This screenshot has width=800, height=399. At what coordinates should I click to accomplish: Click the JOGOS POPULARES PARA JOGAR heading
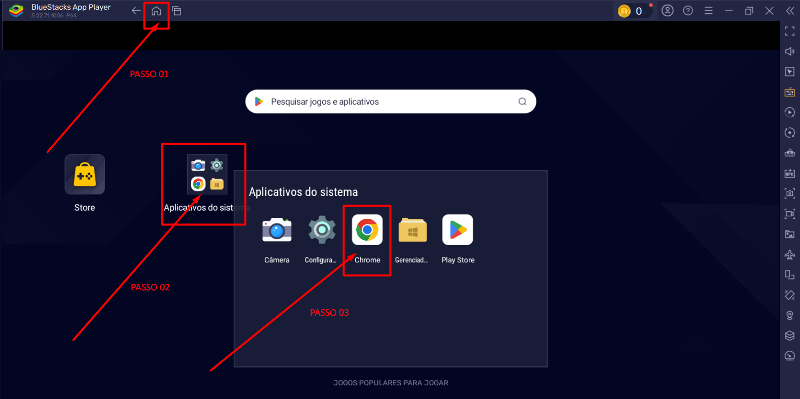click(x=391, y=383)
